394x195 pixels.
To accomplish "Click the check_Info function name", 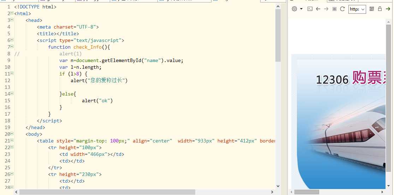I will (x=88, y=47).
